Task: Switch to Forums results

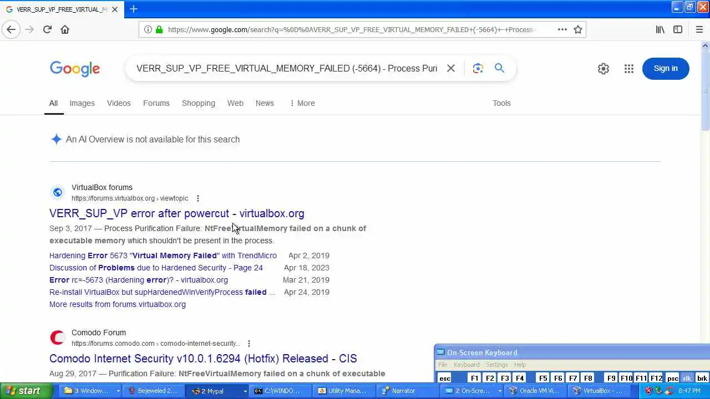Action: pyautogui.click(x=156, y=103)
